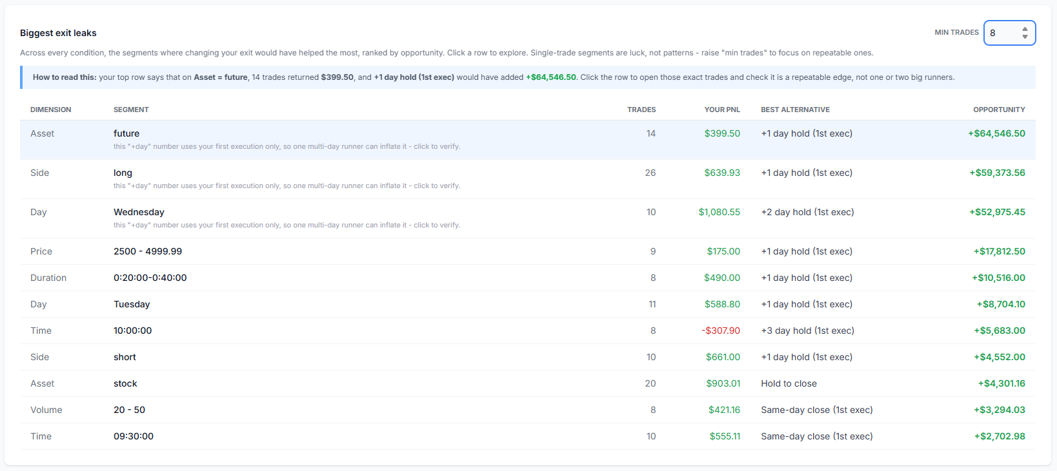Click the +$64,546.50 opportunity in future row
The height and width of the screenshot is (471, 1057).
tap(996, 133)
